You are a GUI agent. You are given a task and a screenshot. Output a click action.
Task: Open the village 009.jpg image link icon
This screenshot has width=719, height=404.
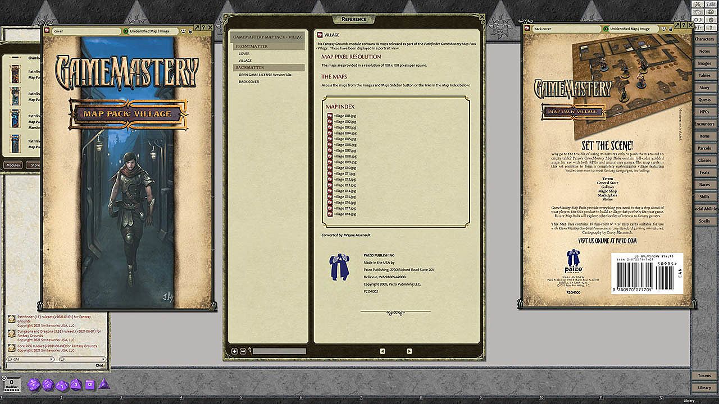click(330, 162)
